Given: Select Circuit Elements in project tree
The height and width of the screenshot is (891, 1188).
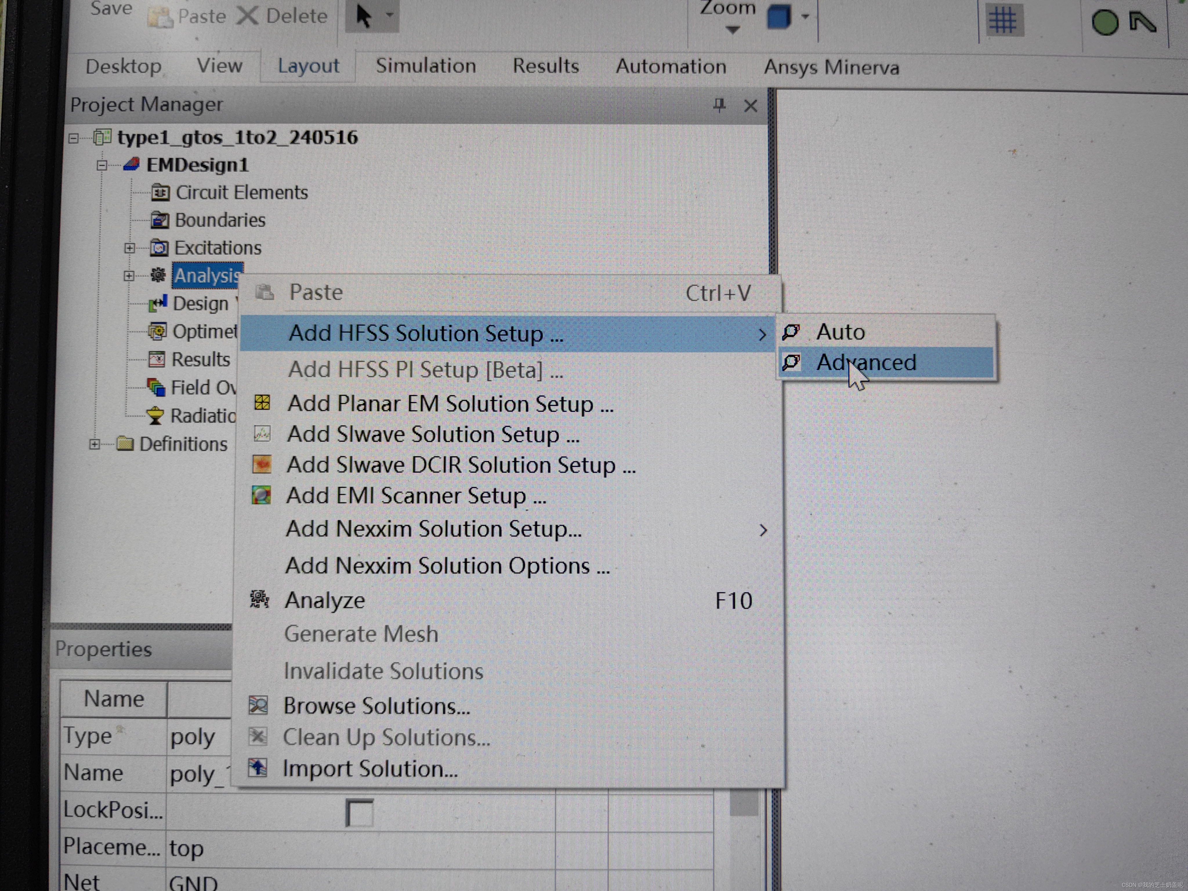Looking at the screenshot, I should [x=242, y=192].
